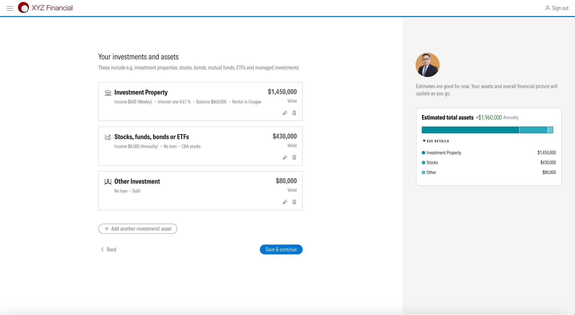The height and width of the screenshot is (315, 575).
Task: Click Add another investment/asset button
Action: click(x=138, y=229)
